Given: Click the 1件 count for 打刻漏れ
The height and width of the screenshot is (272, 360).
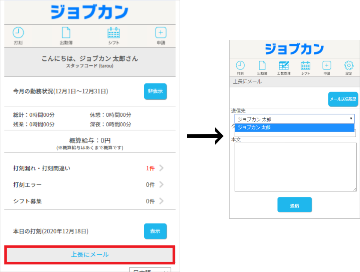Looking at the screenshot, I should pos(150,168).
